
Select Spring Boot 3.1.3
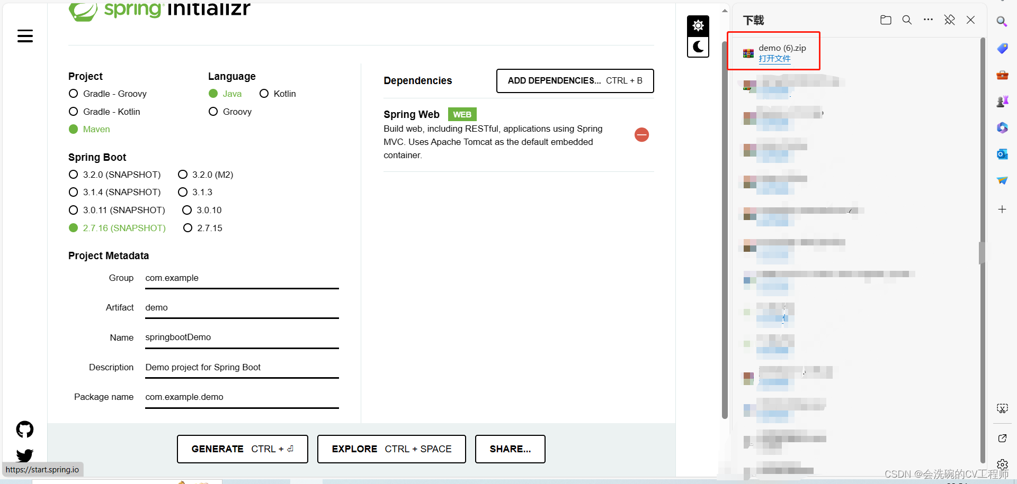click(195, 192)
